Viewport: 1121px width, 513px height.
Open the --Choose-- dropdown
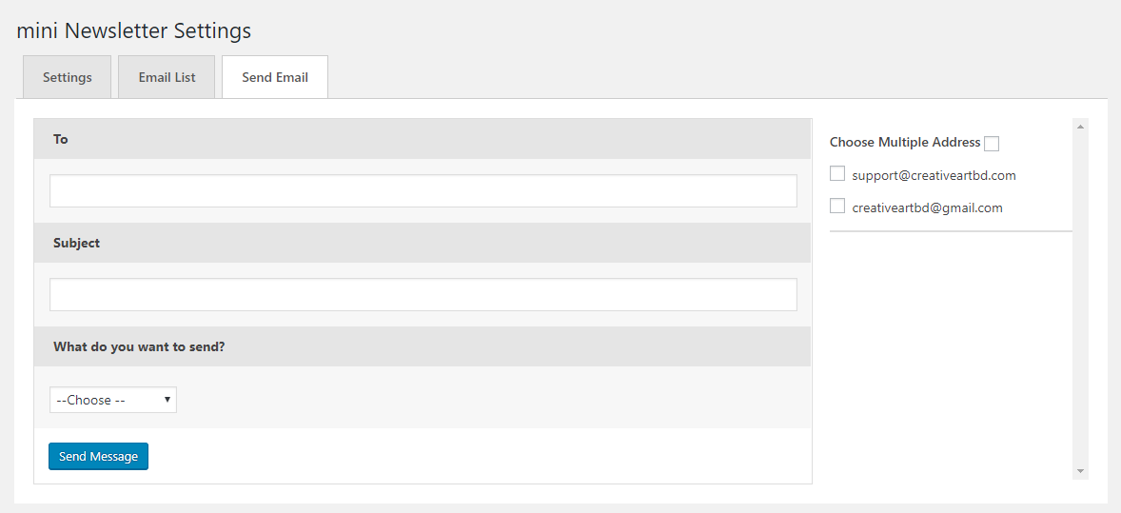click(113, 401)
